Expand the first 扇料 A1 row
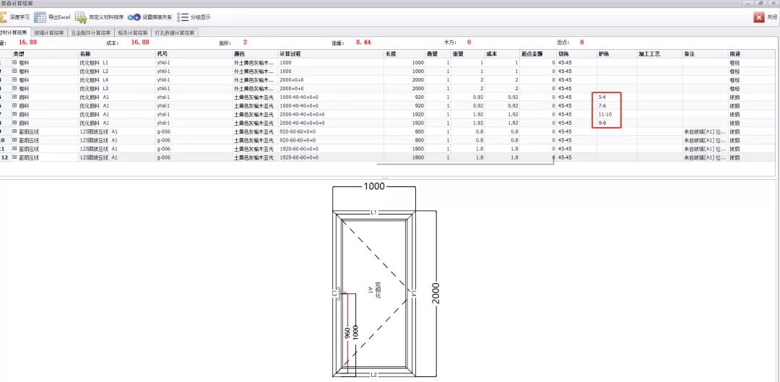This screenshot has width=780, height=382. [14, 97]
